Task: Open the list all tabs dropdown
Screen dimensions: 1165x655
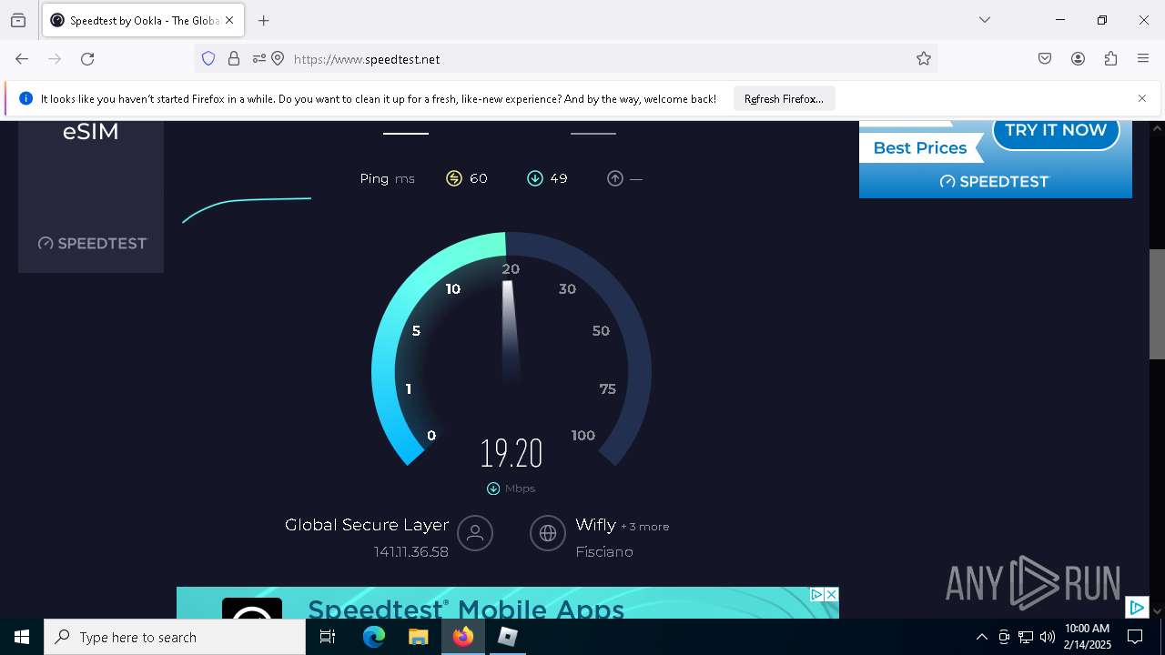Action: point(984,20)
